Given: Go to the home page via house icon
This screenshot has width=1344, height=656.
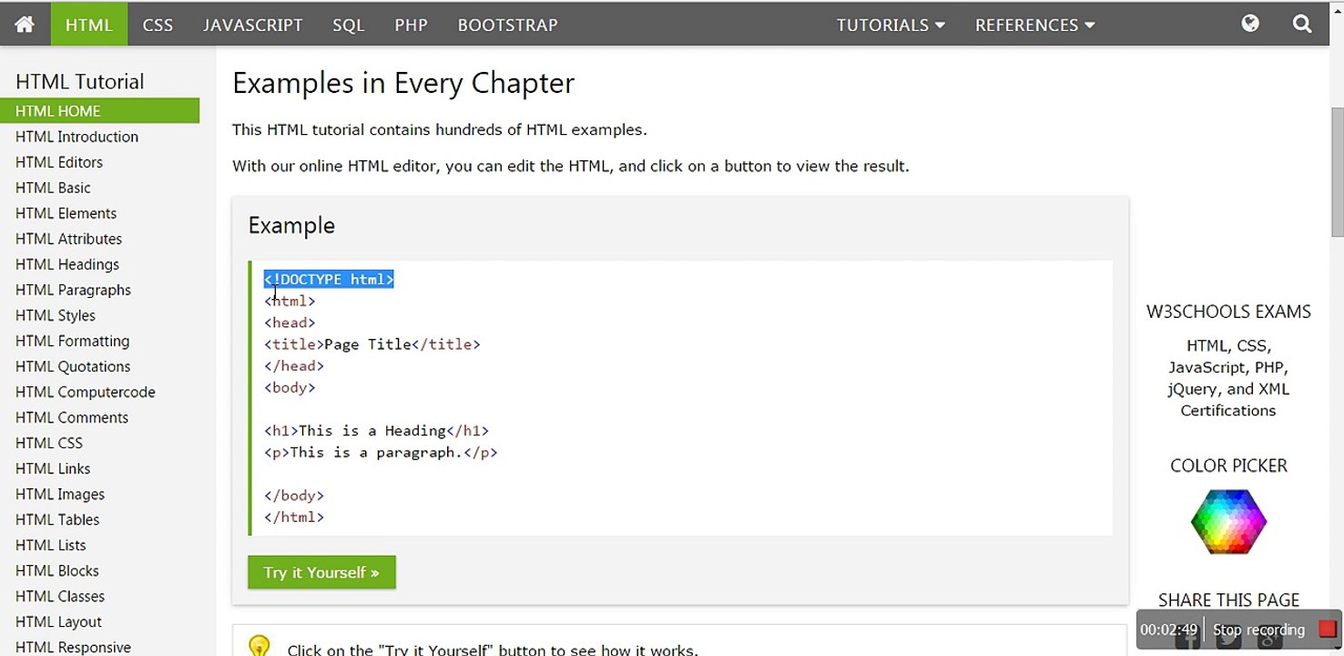Looking at the screenshot, I should [25, 25].
